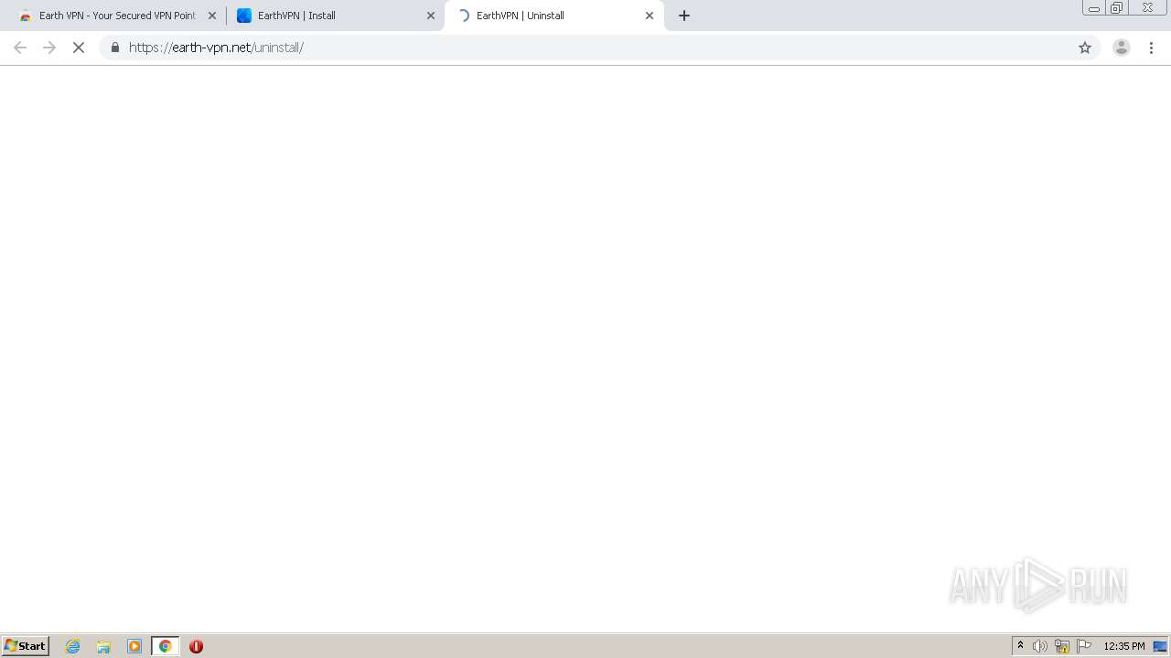Open the network tray icon
This screenshot has width=1171, height=658.
[1062, 646]
